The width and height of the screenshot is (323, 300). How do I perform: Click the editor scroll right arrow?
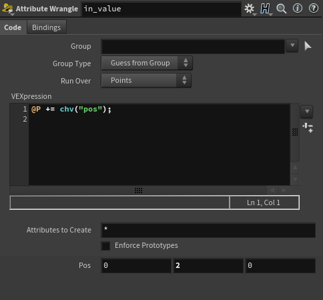point(284,190)
